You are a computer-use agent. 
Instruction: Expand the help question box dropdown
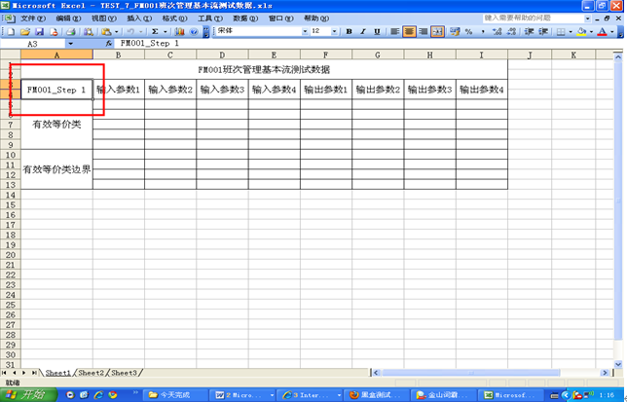click(x=587, y=18)
